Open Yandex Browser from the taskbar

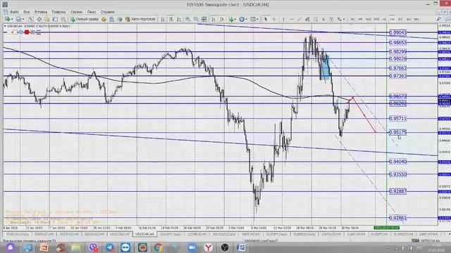[209, 247]
